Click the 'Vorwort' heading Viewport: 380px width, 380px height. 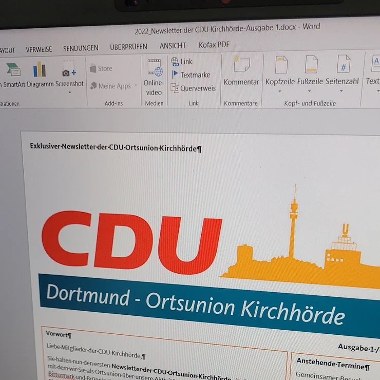(x=58, y=334)
